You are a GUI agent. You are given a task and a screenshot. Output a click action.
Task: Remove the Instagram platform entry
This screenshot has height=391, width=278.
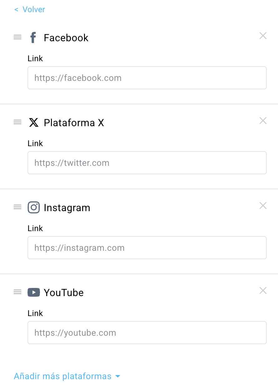point(263,205)
